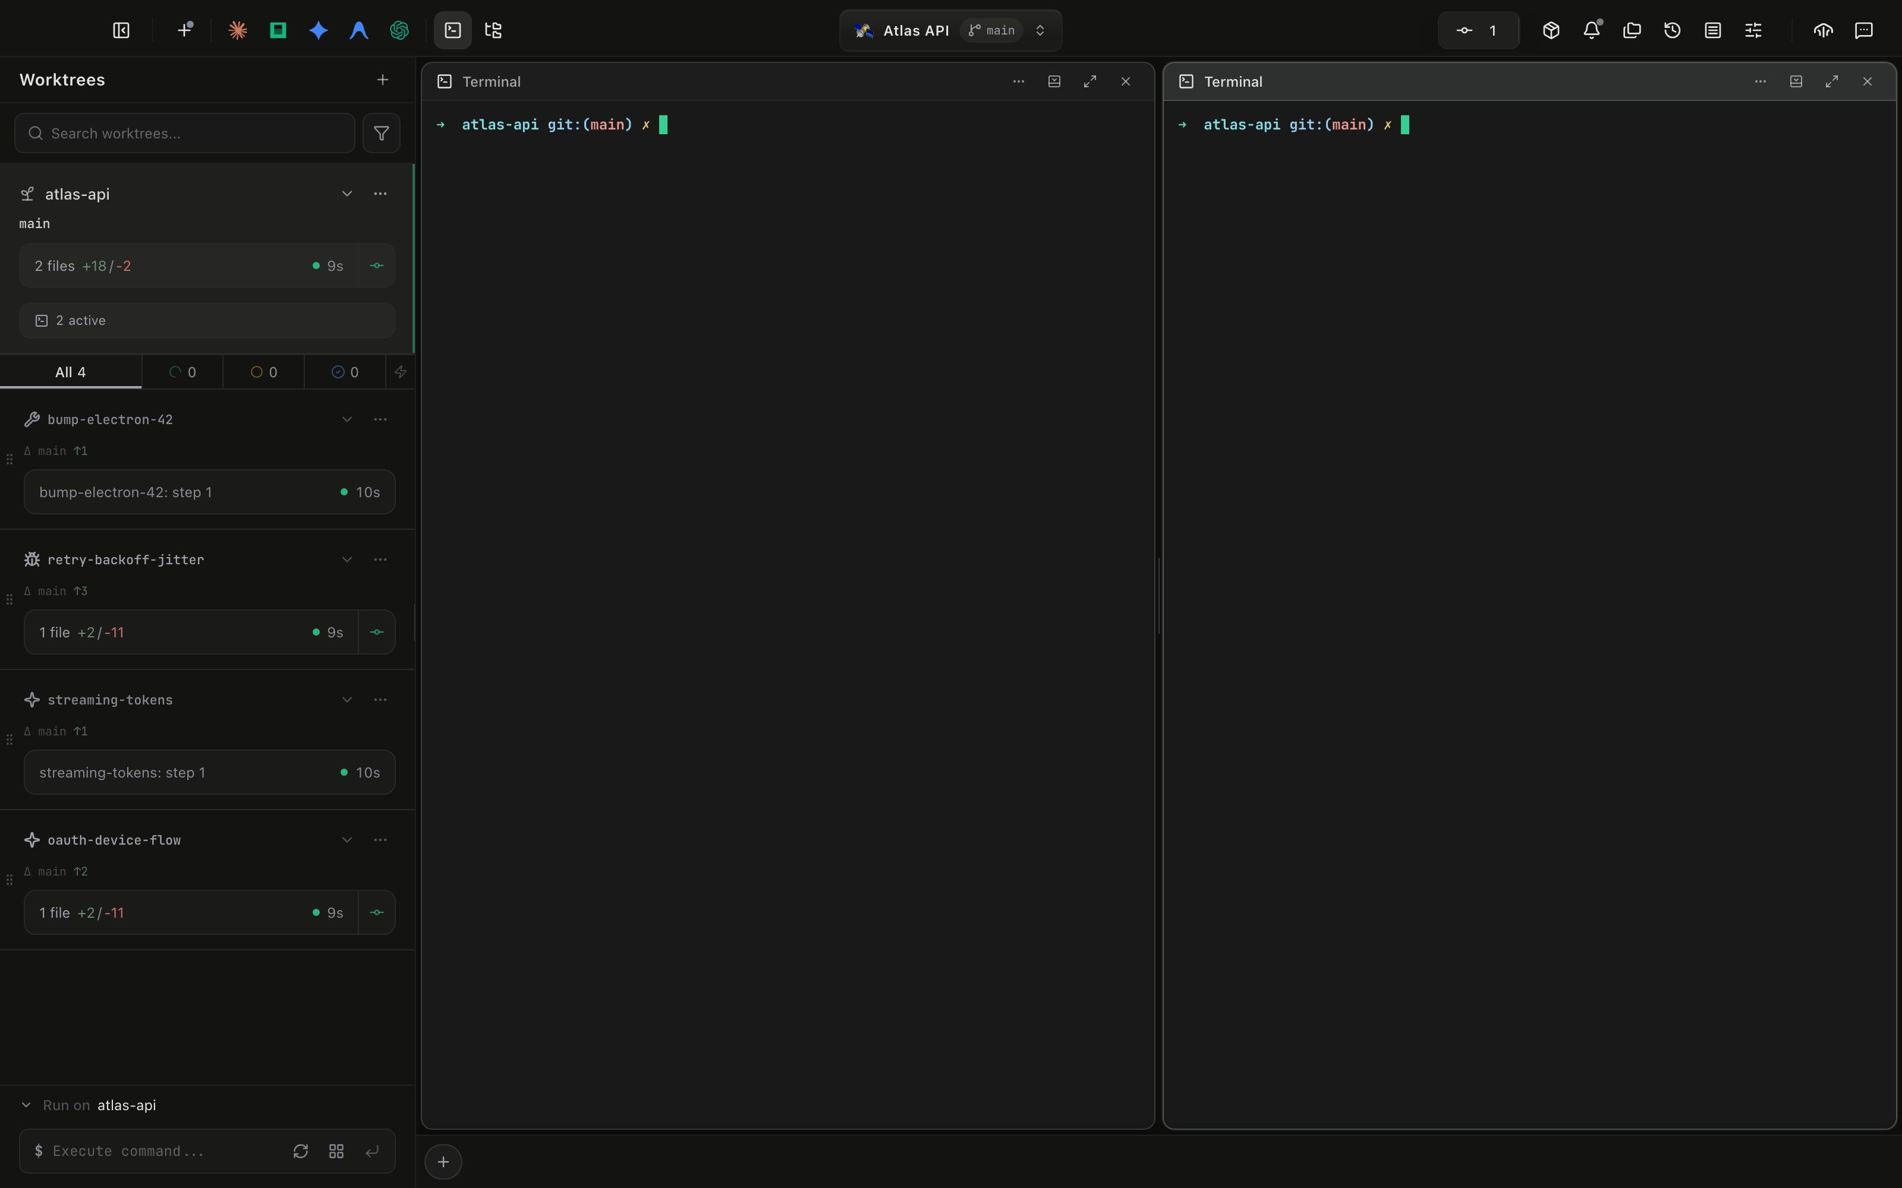This screenshot has width=1902, height=1188.
Task: Open notifications bell
Action: click(1592, 31)
